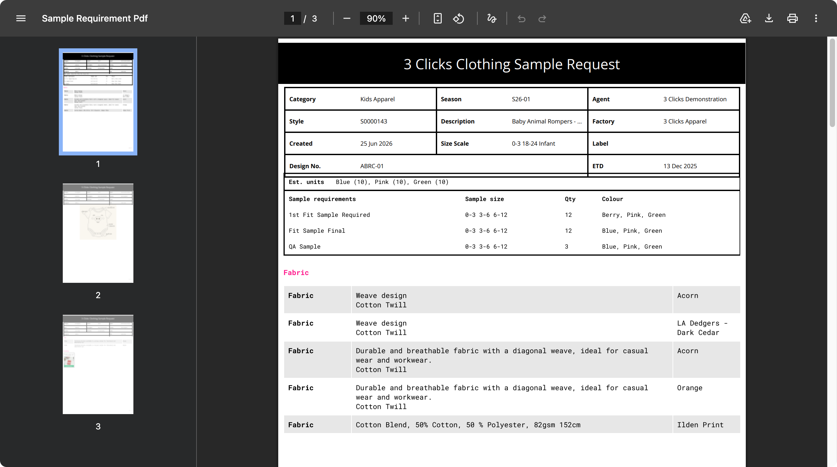The height and width of the screenshot is (467, 837).
Task: Select style number 'S0000143'
Action: tap(374, 121)
